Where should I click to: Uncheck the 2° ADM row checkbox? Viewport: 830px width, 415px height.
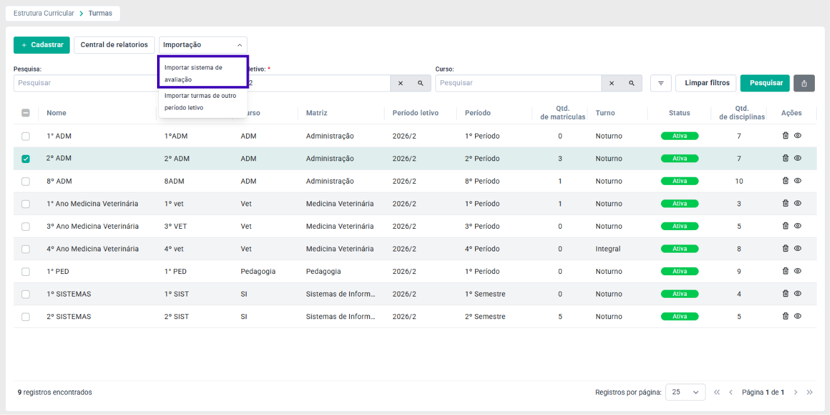coord(26,159)
